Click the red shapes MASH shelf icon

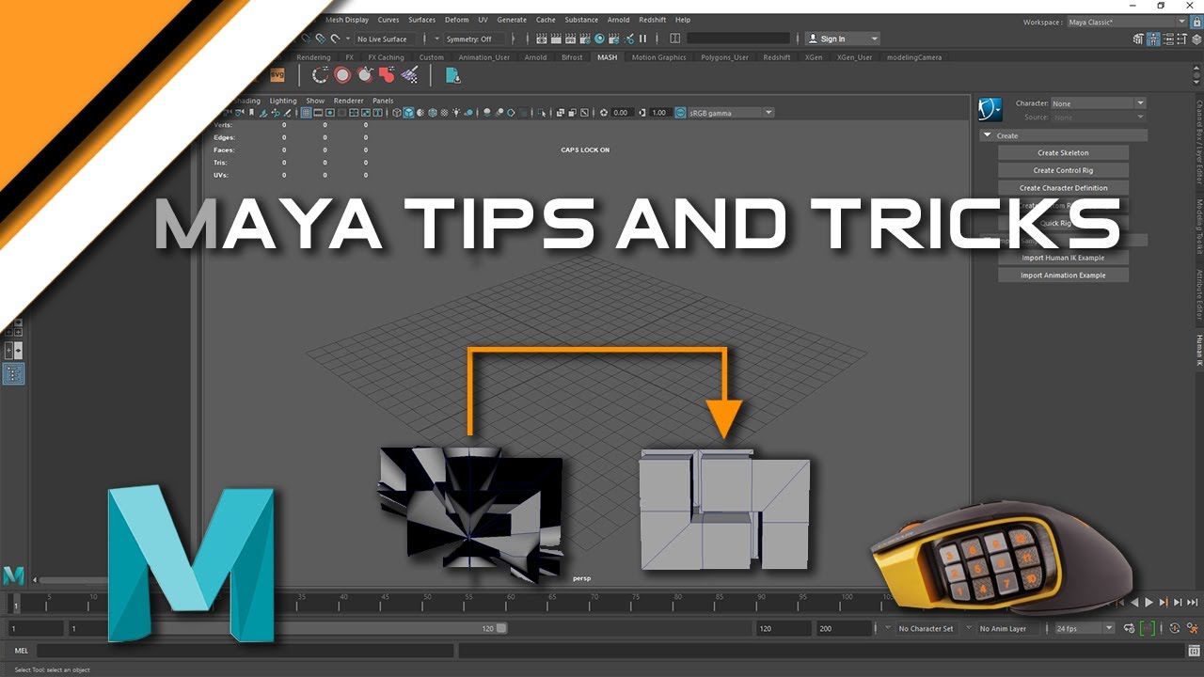(x=387, y=75)
